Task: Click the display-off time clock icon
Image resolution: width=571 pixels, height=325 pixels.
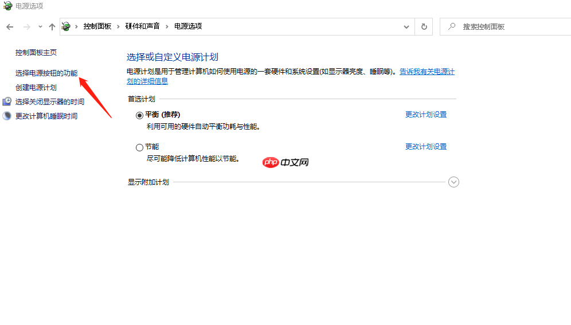Action: tap(7, 101)
